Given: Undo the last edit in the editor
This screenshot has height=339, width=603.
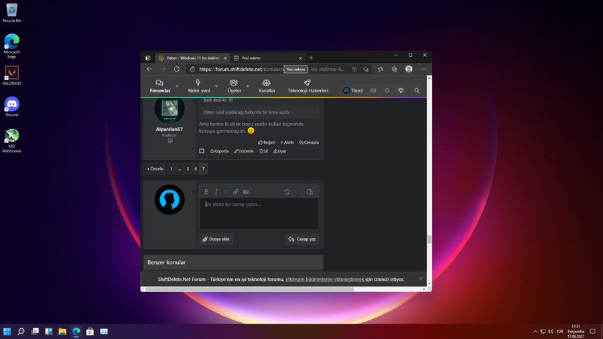Looking at the screenshot, I should [287, 192].
